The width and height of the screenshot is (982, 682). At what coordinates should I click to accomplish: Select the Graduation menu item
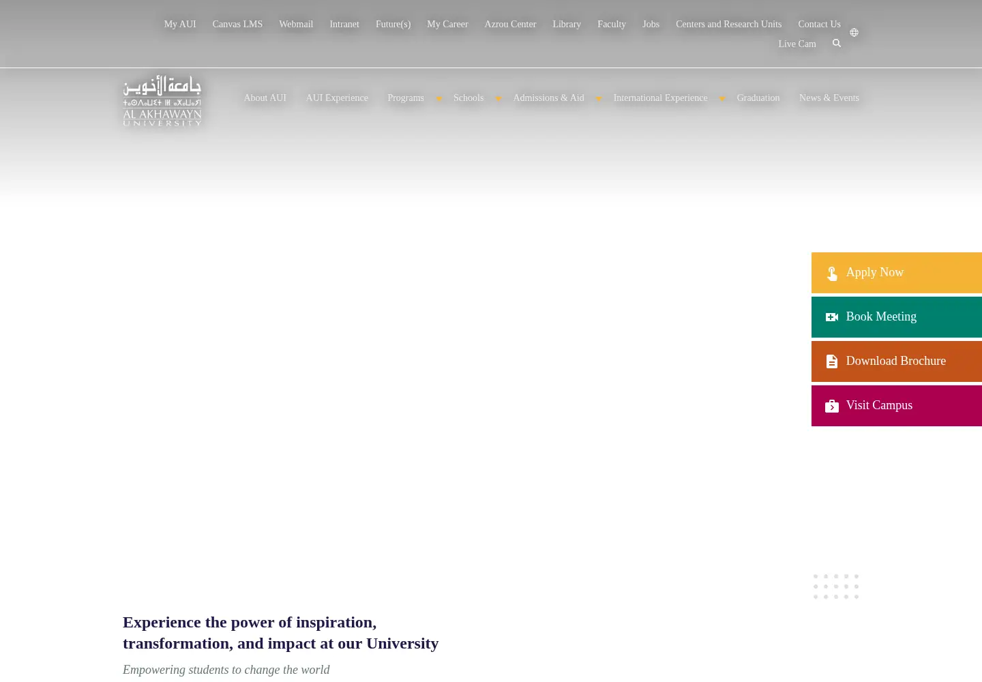(x=758, y=98)
